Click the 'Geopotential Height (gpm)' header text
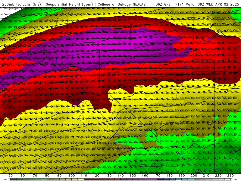Screen dimensions: 241x181 pos(69,4)
